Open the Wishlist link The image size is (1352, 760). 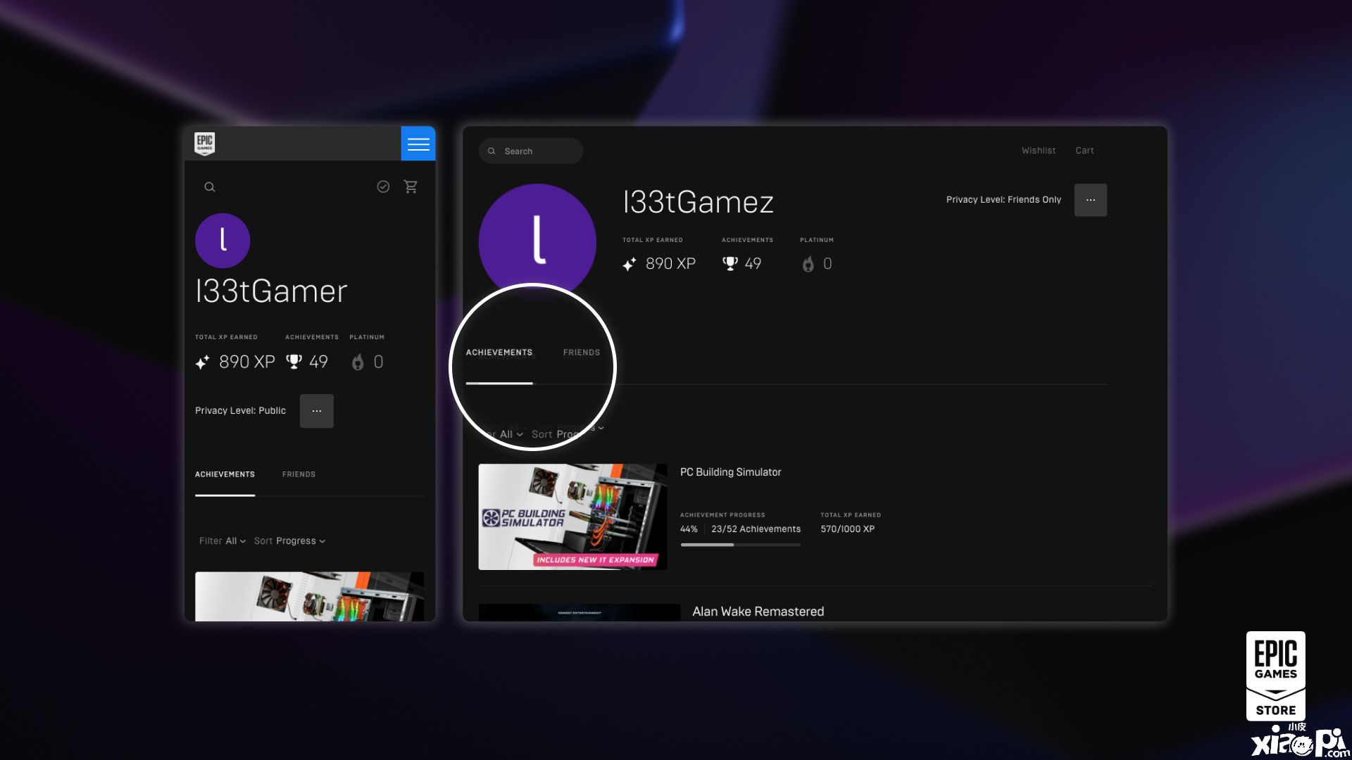[x=1039, y=151]
